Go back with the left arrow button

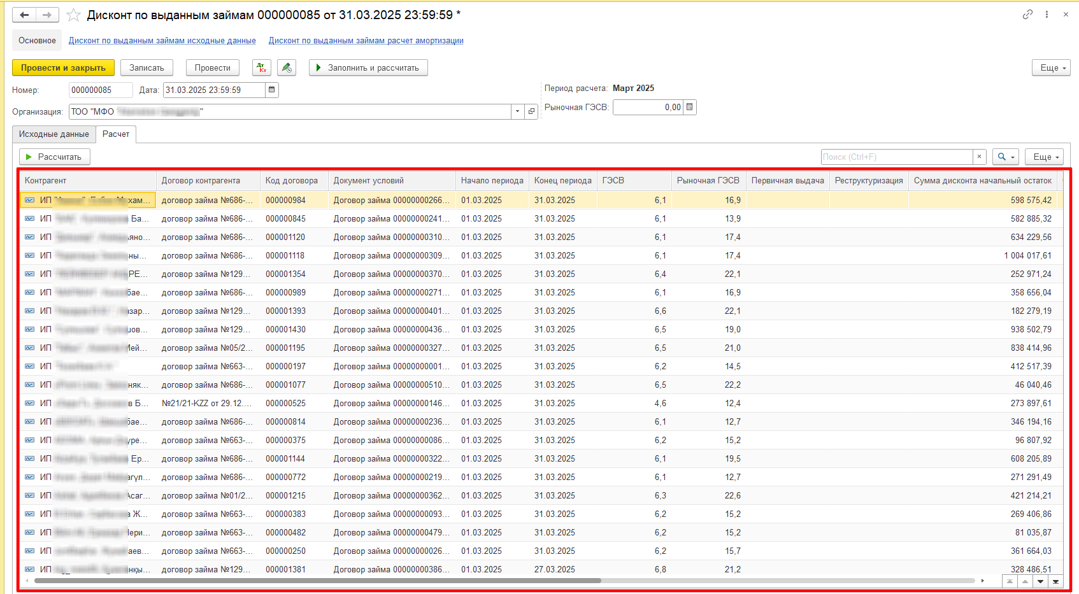click(24, 15)
